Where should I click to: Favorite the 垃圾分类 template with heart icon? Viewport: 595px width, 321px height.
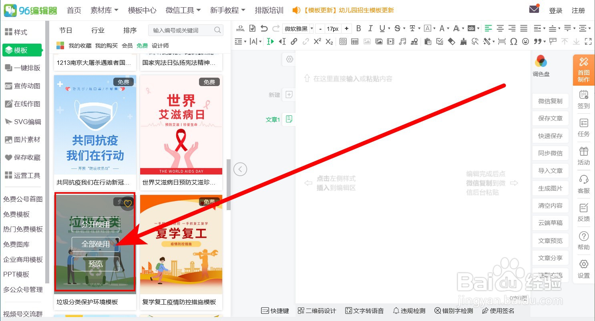(128, 203)
